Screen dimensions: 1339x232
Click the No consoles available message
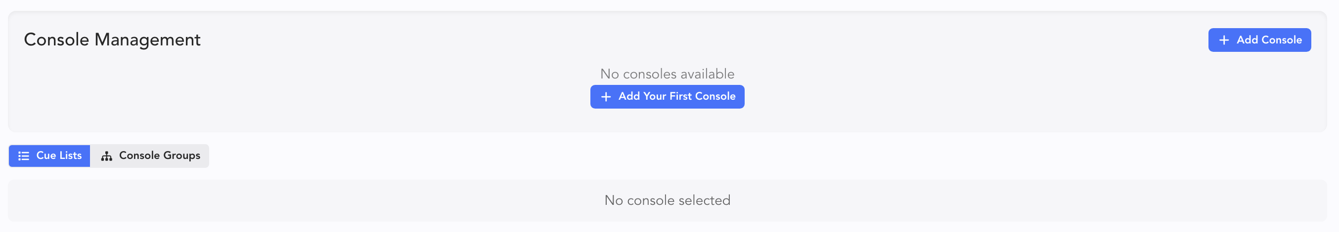(667, 74)
